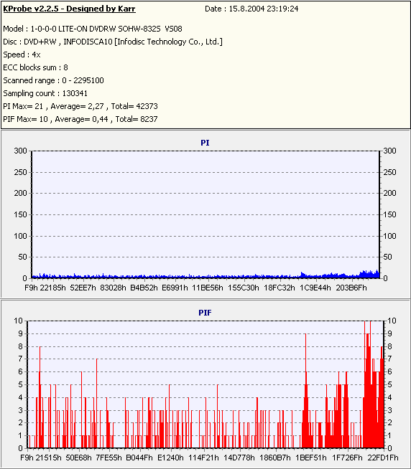Click the 155C30h label on PI axis

[244, 288]
